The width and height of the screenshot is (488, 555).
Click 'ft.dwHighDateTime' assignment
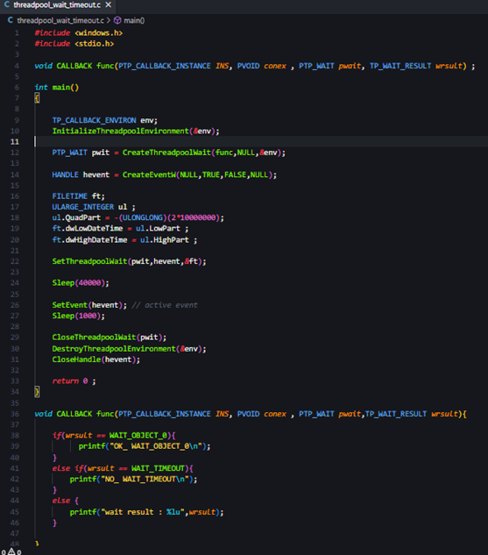(124, 240)
